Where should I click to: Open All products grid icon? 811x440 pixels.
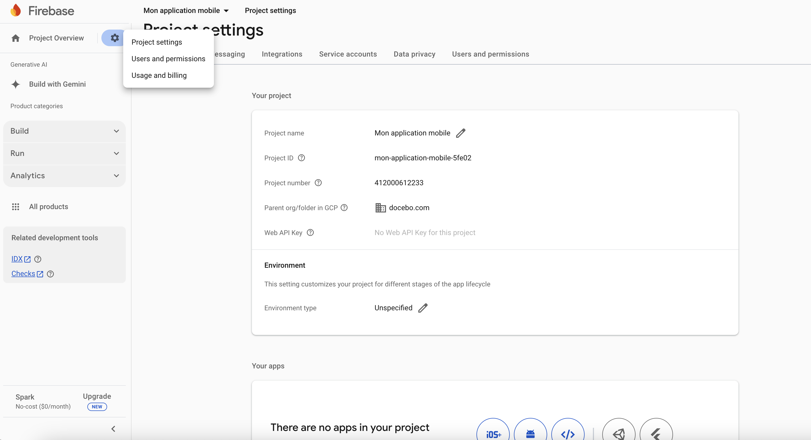(15, 207)
